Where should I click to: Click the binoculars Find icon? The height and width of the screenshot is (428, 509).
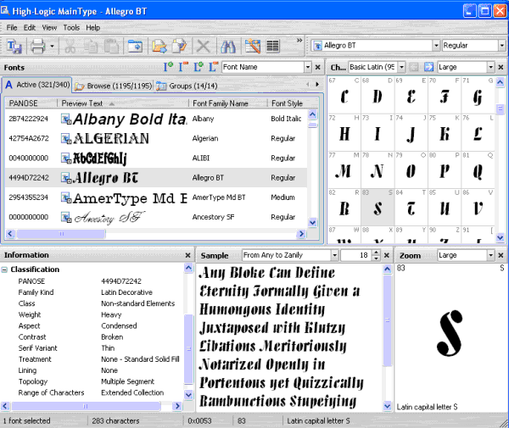coord(228,47)
